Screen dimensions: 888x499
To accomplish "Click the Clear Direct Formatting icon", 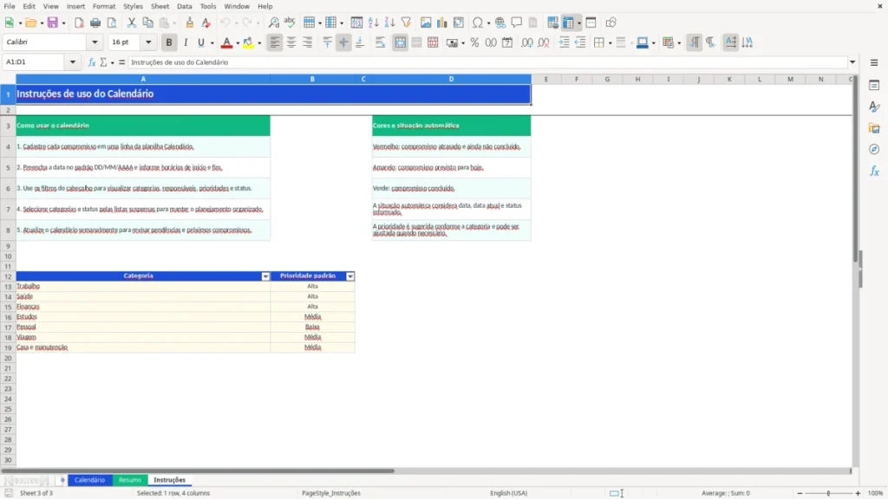I will 206,23.
